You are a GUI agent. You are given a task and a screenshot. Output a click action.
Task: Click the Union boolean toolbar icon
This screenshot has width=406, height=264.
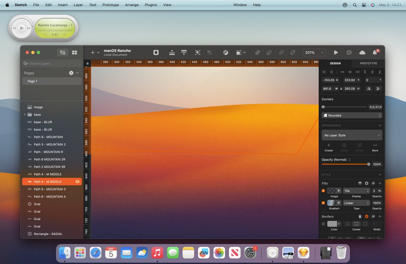click(x=258, y=52)
